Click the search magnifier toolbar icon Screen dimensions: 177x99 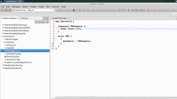(x=124, y=10)
